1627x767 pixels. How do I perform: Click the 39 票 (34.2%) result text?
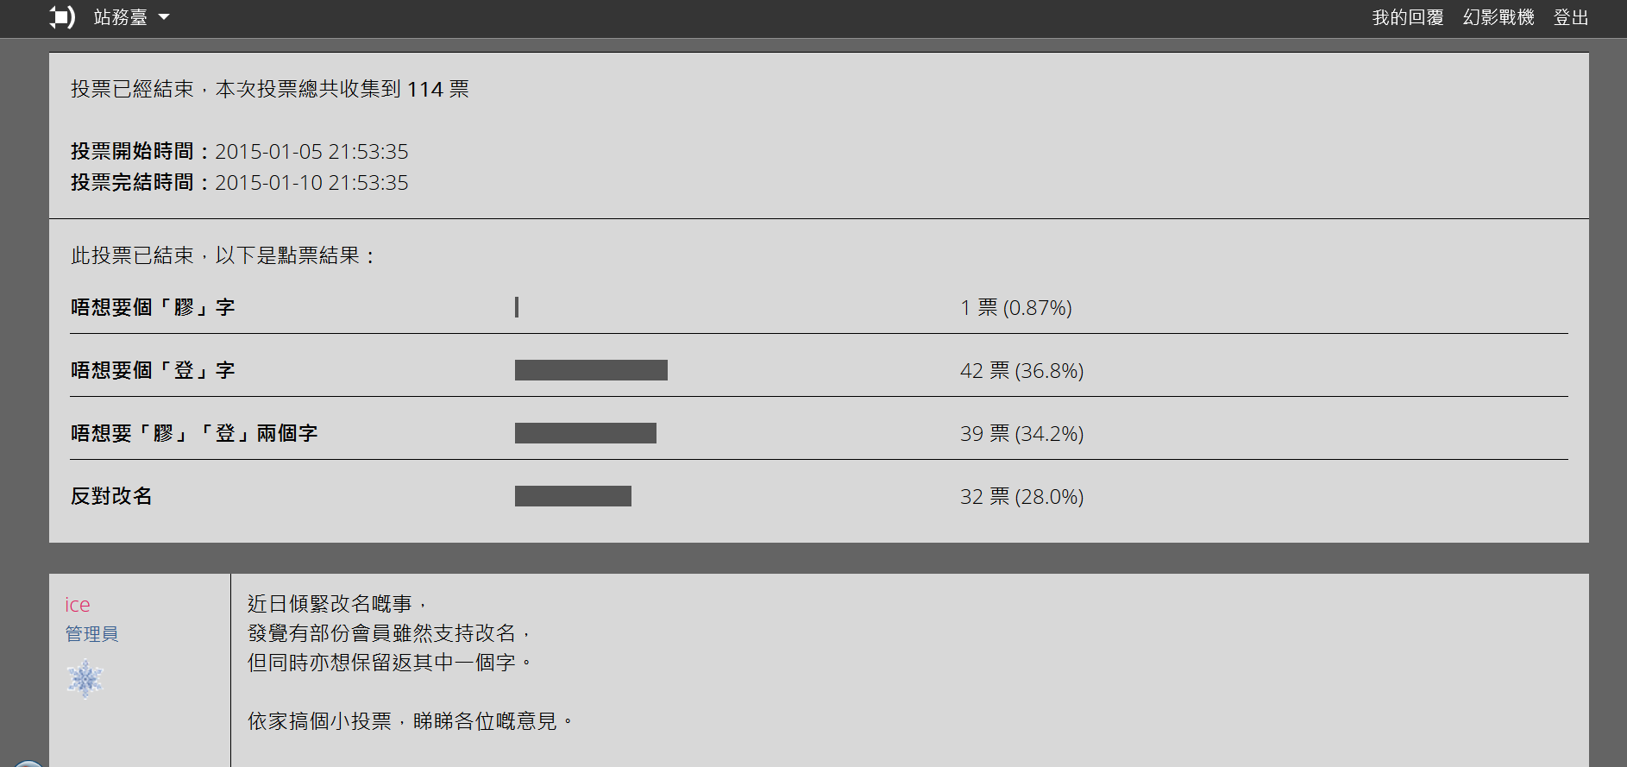(x=1021, y=433)
